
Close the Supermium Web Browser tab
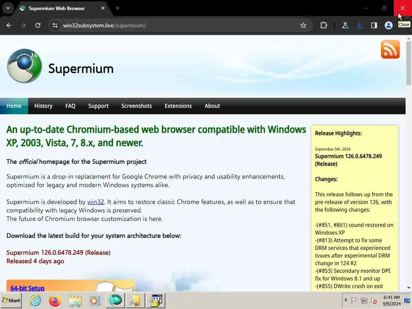pos(103,8)
